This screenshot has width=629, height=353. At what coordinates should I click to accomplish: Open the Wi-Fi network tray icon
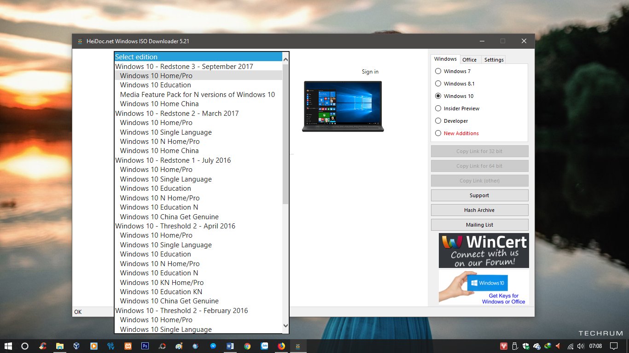click(x=571, y=346)
